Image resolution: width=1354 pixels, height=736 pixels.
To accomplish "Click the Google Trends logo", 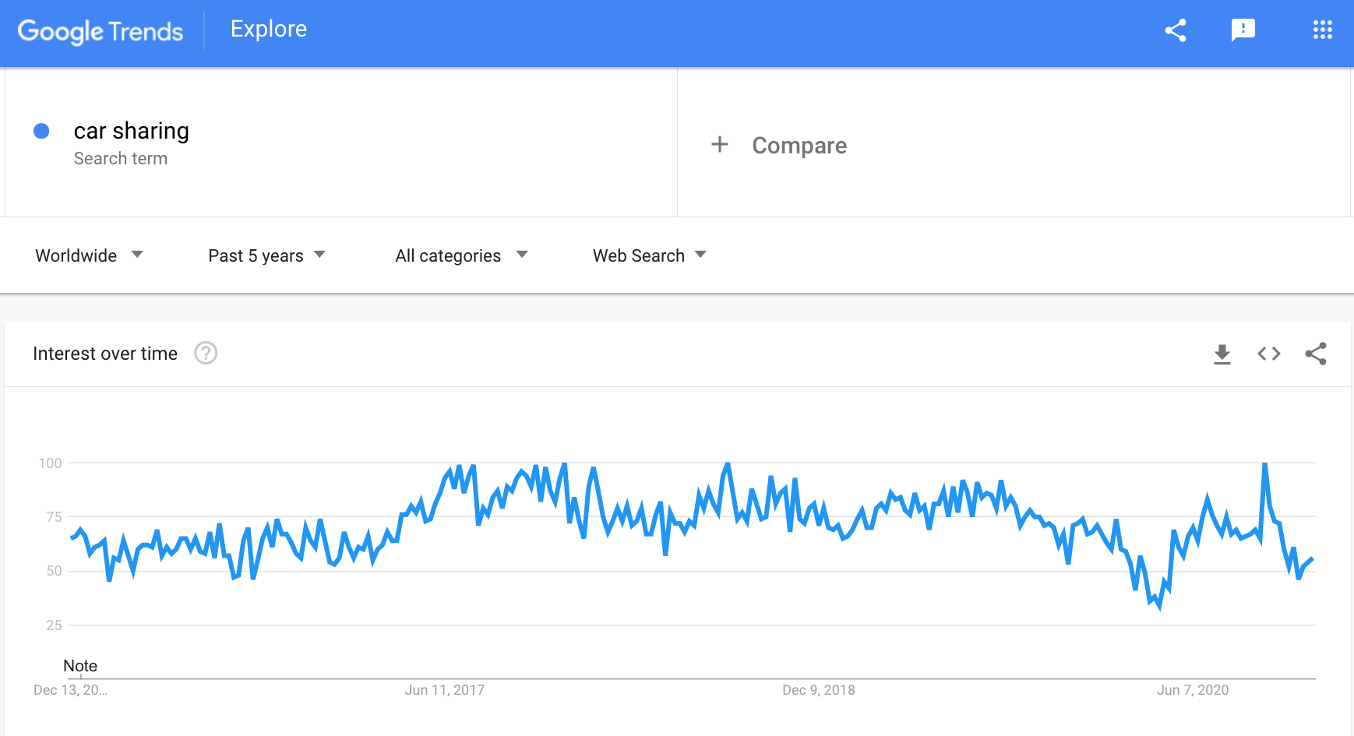I will coord(100,31).
